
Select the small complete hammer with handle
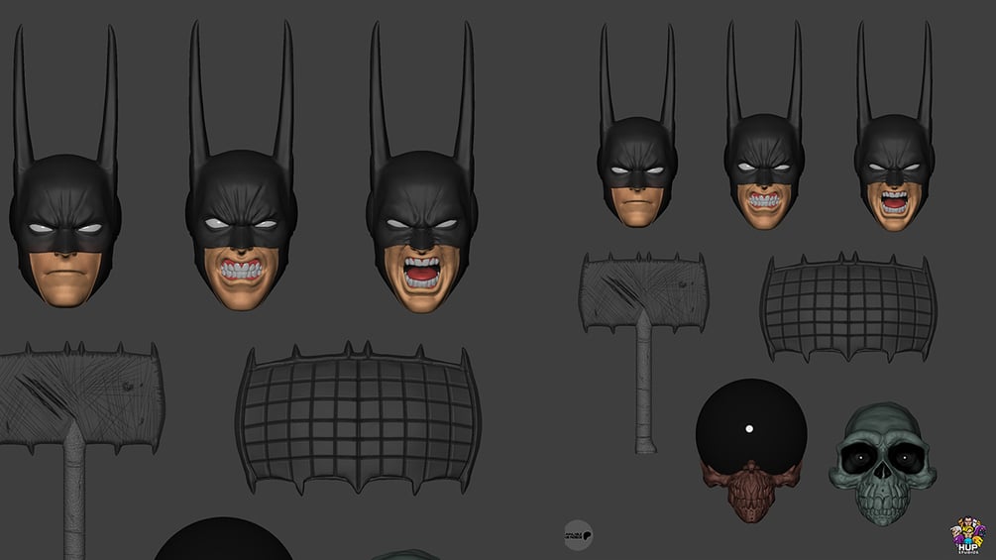coord(643,353)
